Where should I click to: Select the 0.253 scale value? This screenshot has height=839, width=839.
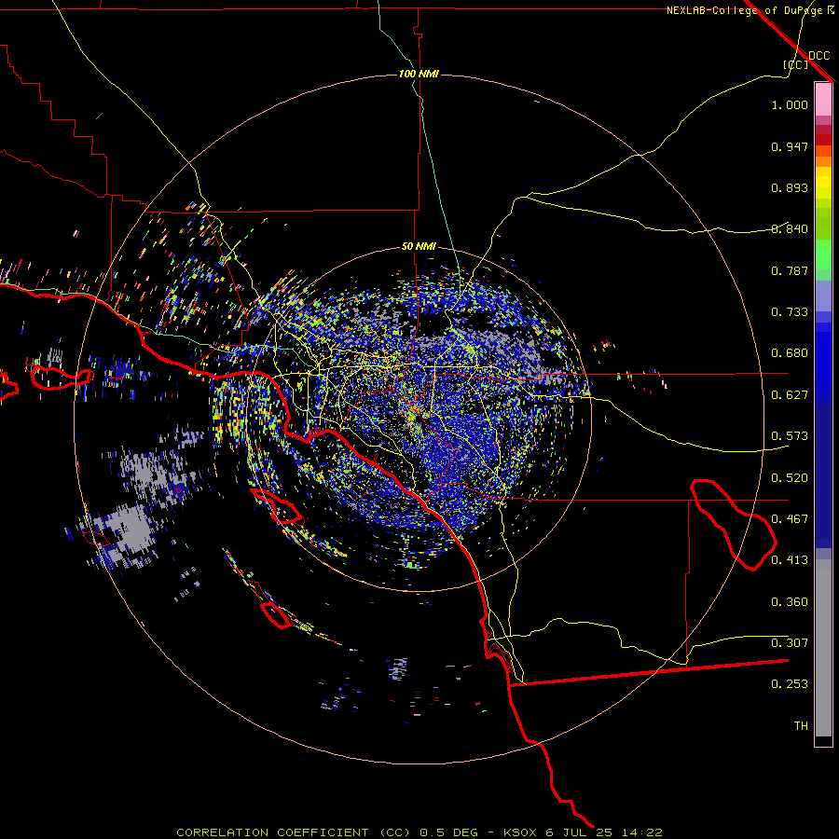pos(790,684)
